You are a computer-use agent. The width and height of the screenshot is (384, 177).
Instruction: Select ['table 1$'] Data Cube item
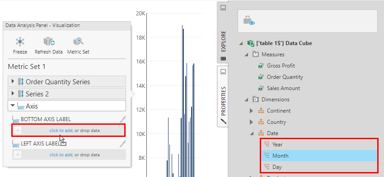(x=284, y=43)
